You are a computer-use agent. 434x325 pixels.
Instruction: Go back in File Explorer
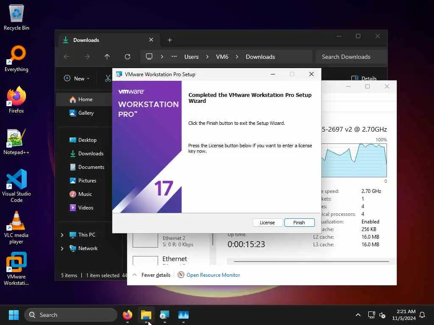pyautogui.click(x=67, y=57)
